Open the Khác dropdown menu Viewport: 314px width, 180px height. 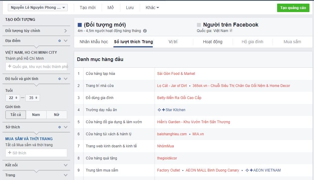pyautogui.click(x=152, y=8)
